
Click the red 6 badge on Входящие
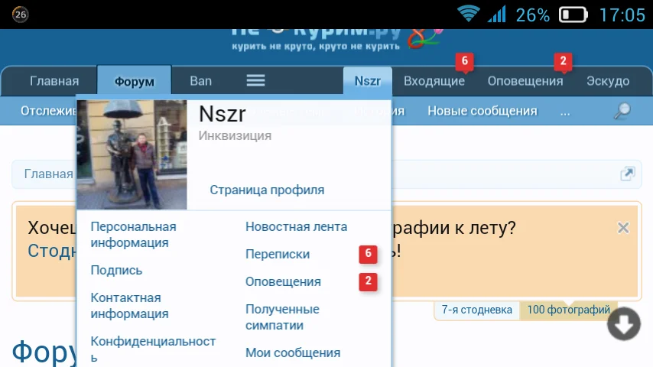click(x=465, y=61)
